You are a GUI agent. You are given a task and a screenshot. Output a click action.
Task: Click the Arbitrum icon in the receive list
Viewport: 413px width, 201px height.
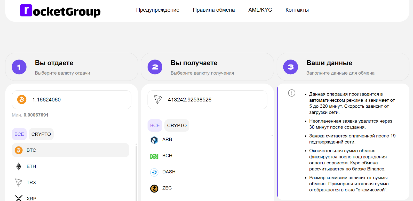coord(154,140)
